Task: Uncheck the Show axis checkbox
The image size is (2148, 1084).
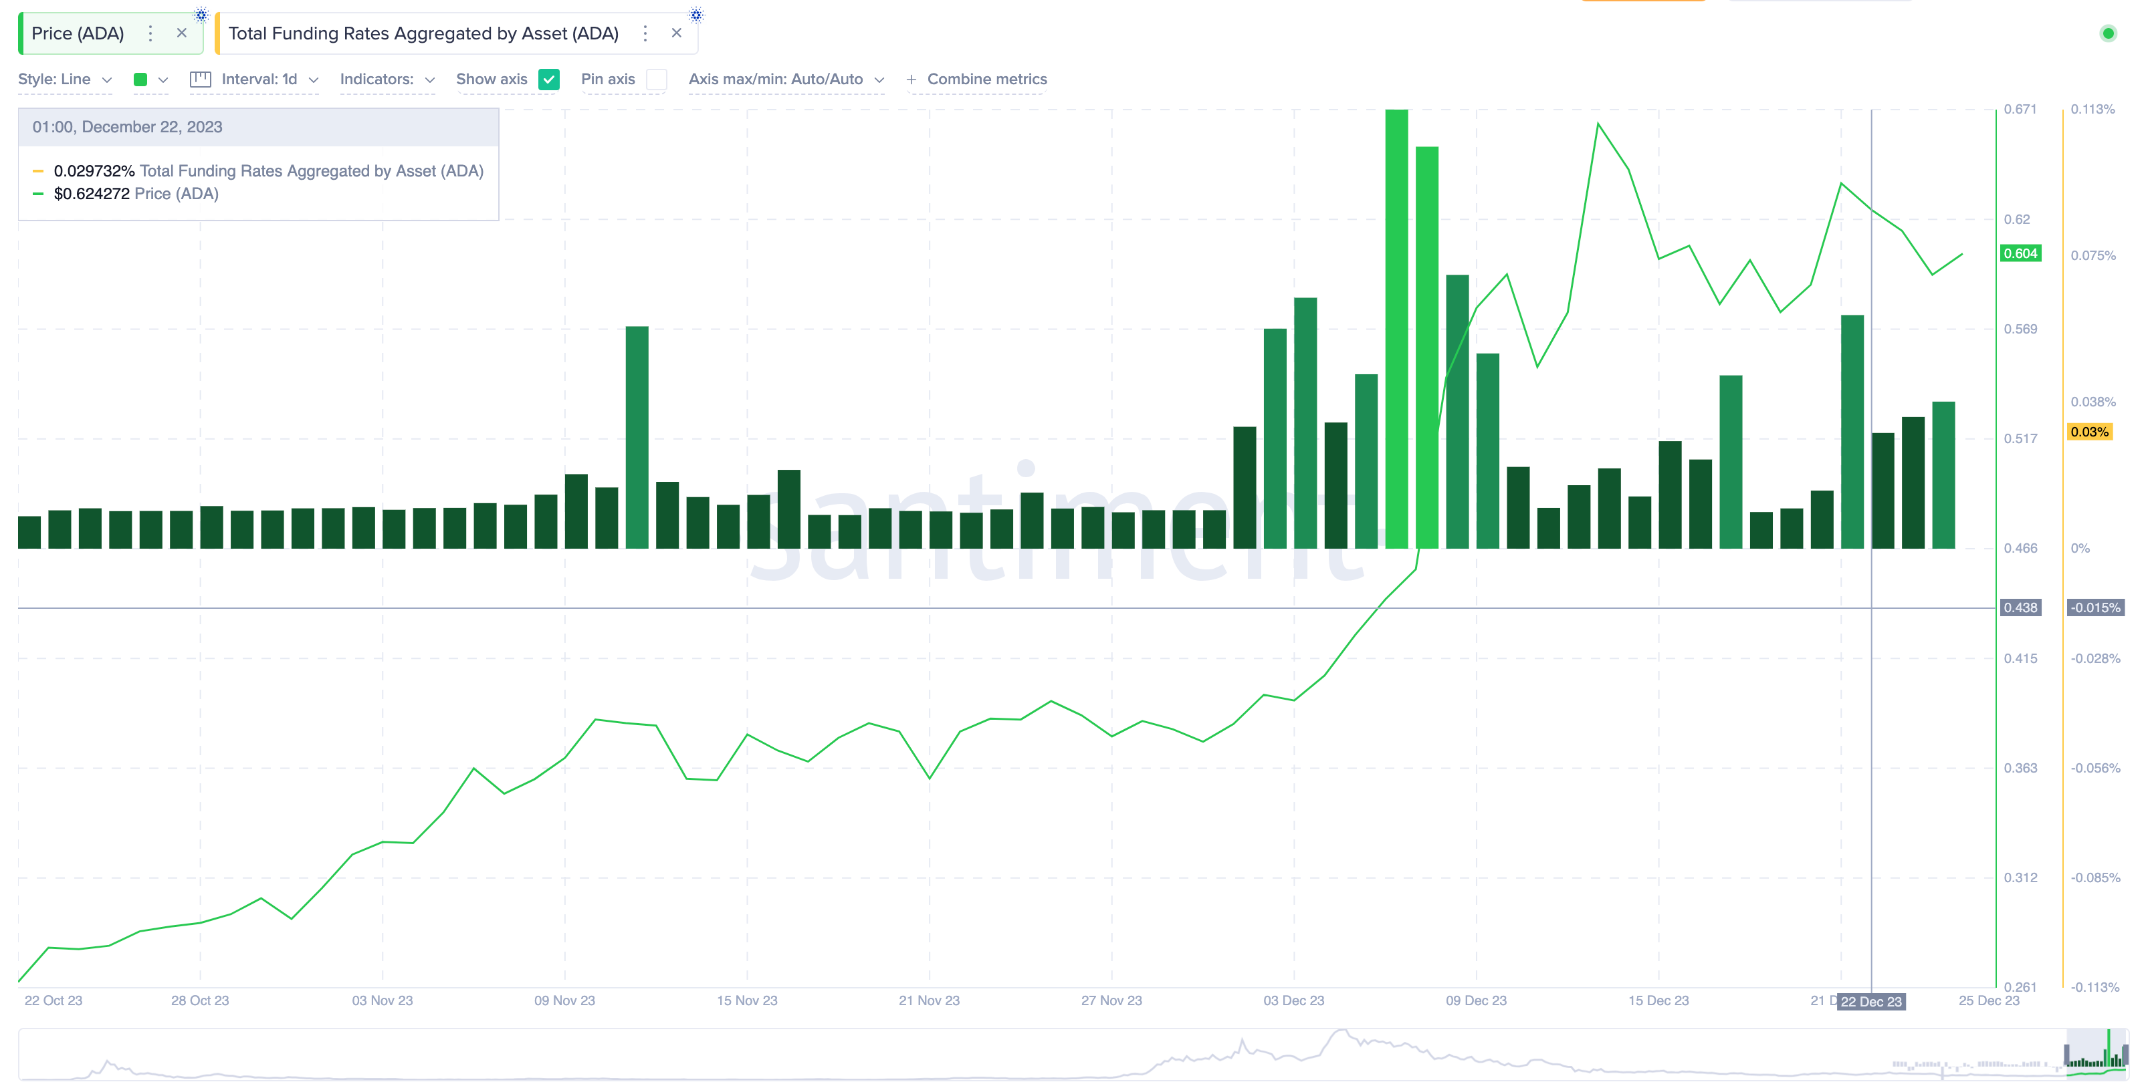Action: (x=548, y=79)
